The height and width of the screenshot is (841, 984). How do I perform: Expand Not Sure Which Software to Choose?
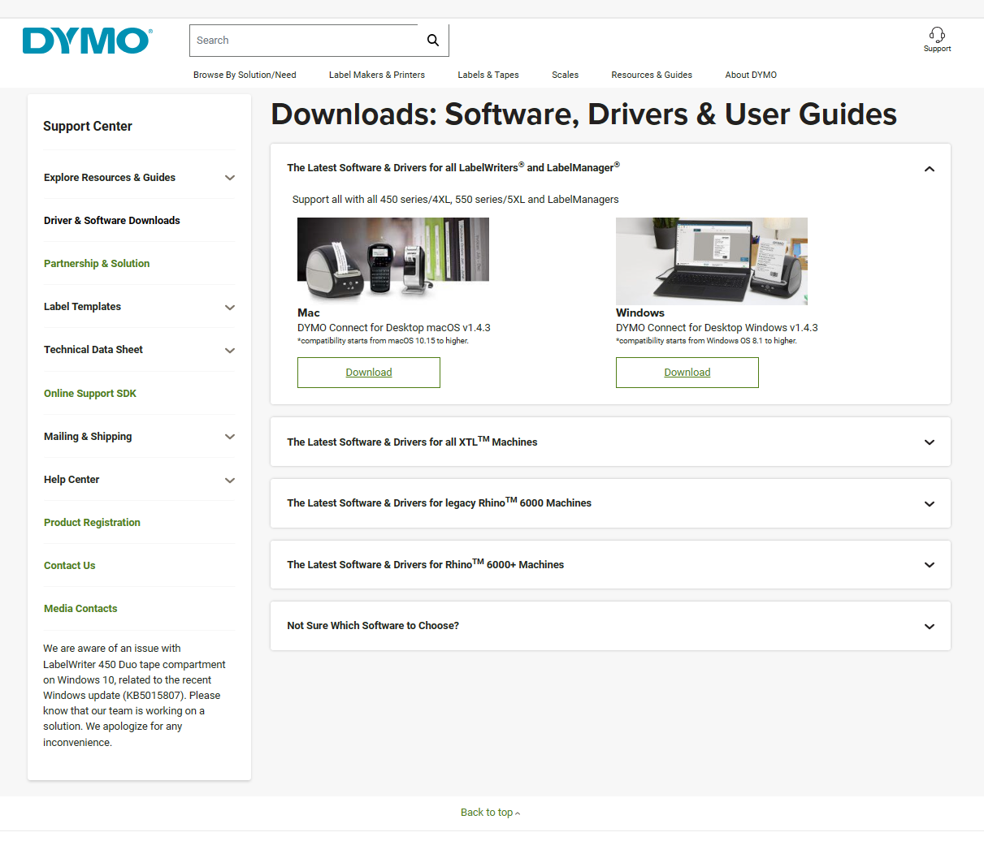(929, 627)
